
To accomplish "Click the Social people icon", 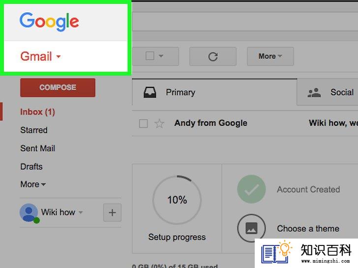I will tap(314, 92).
